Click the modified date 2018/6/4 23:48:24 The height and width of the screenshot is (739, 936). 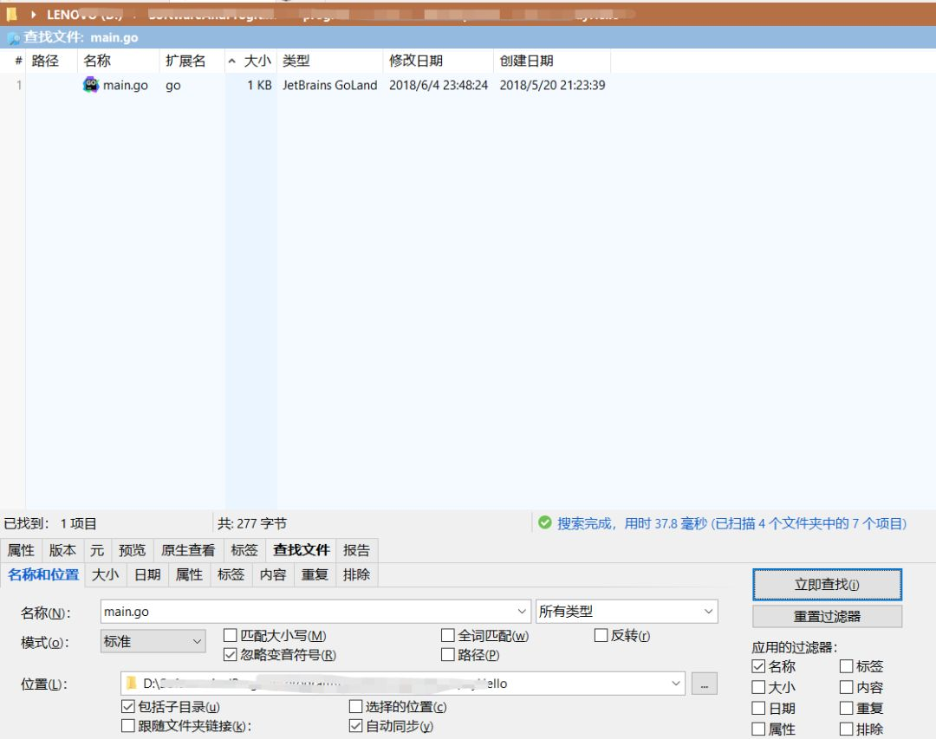(439, 86)
